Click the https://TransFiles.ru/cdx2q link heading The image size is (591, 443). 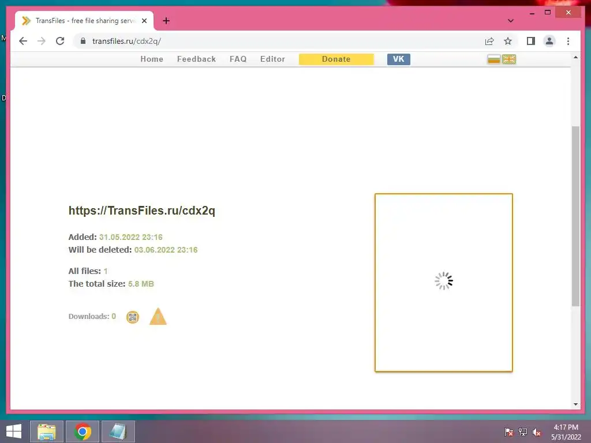pyautogui.click(x=142, y=210)
